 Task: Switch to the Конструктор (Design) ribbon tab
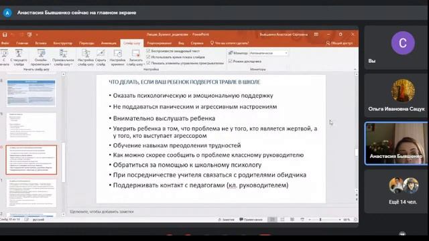pos(62,43)
